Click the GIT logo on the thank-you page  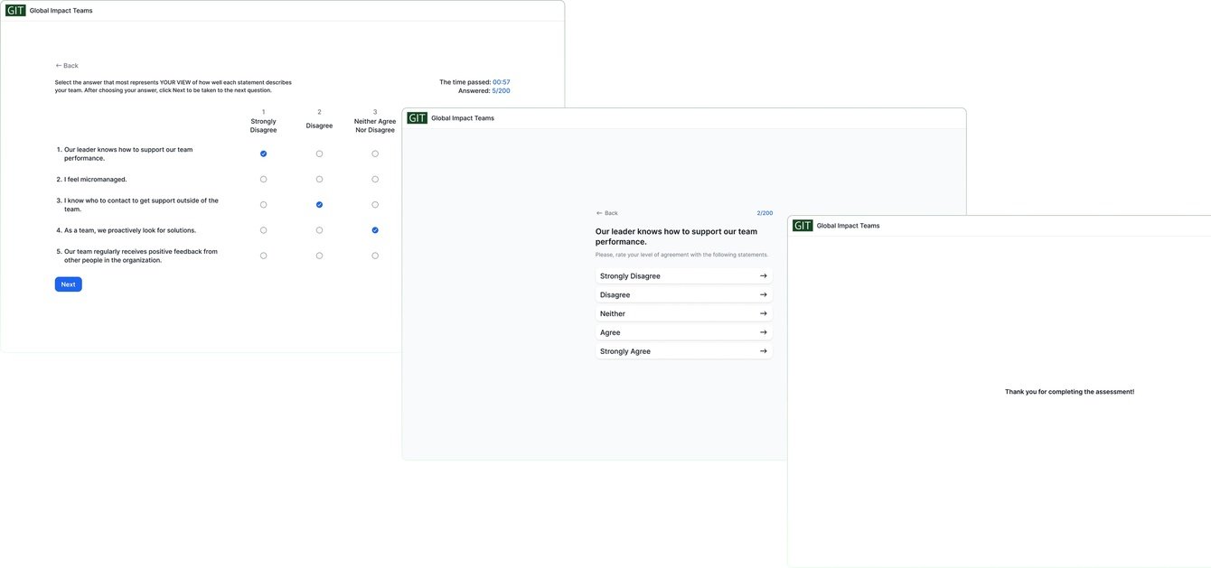[803, 226]
